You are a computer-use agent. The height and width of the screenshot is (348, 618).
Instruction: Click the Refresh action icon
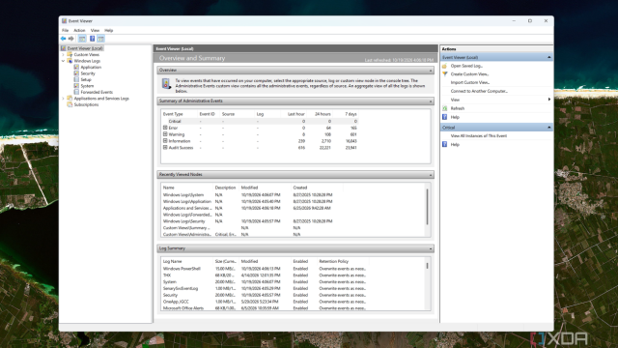click(444, 108)
